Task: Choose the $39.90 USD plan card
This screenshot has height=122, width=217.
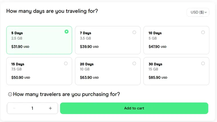Action: (x=108, y=40)
